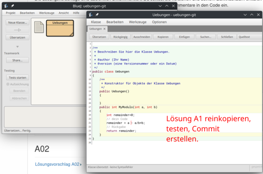Click the inheritance arrow button
Viewport: 263px width, 174px height.
click(x=18, y=30)
